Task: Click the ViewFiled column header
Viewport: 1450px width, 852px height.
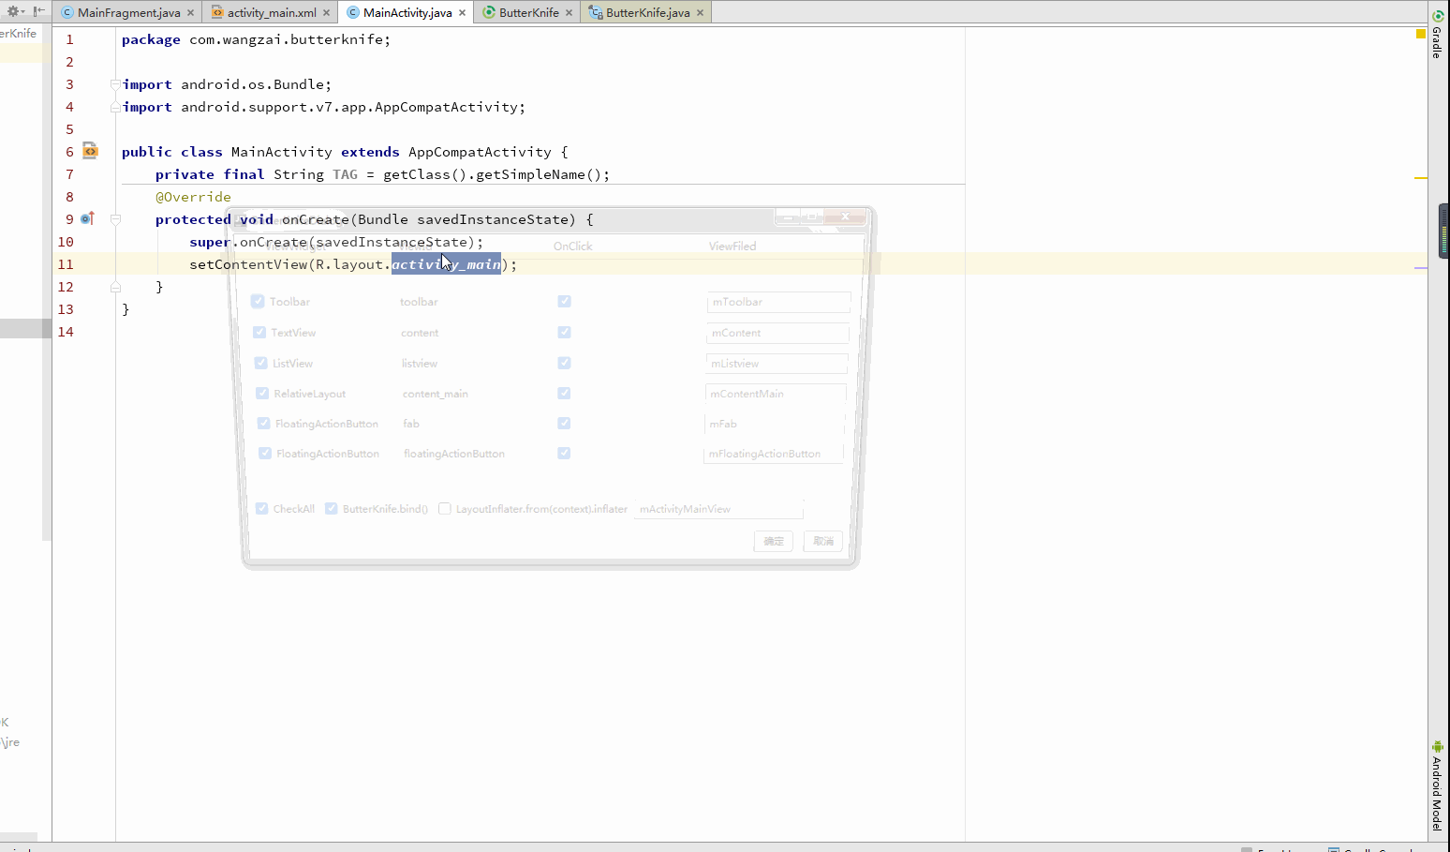Action: coord(732,246)
